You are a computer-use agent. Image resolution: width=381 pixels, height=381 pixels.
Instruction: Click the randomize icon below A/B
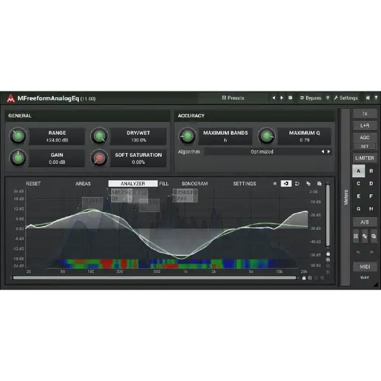(x=356, y=236)
